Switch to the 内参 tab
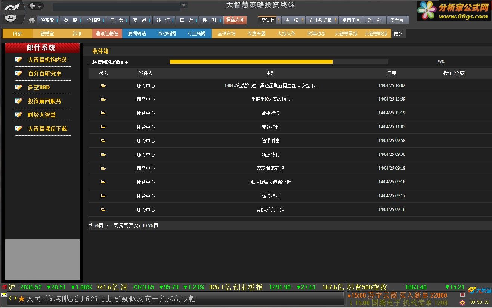The width and height of the screenshot is (492, 308). 18,34
